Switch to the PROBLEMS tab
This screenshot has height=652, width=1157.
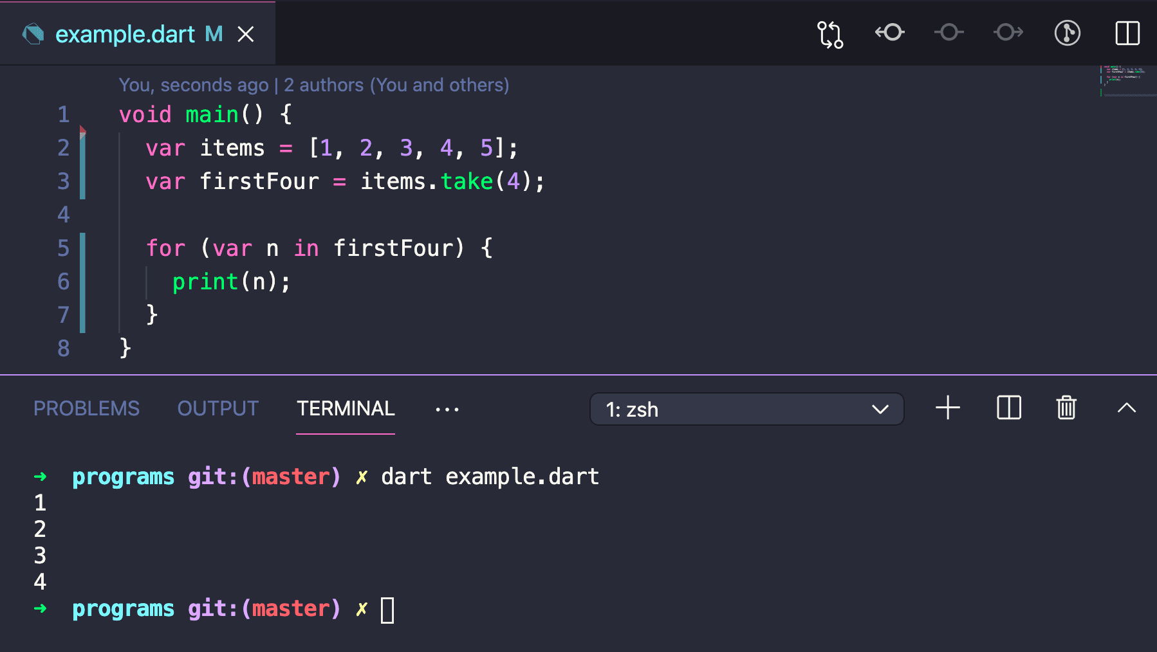click(86, 408)
